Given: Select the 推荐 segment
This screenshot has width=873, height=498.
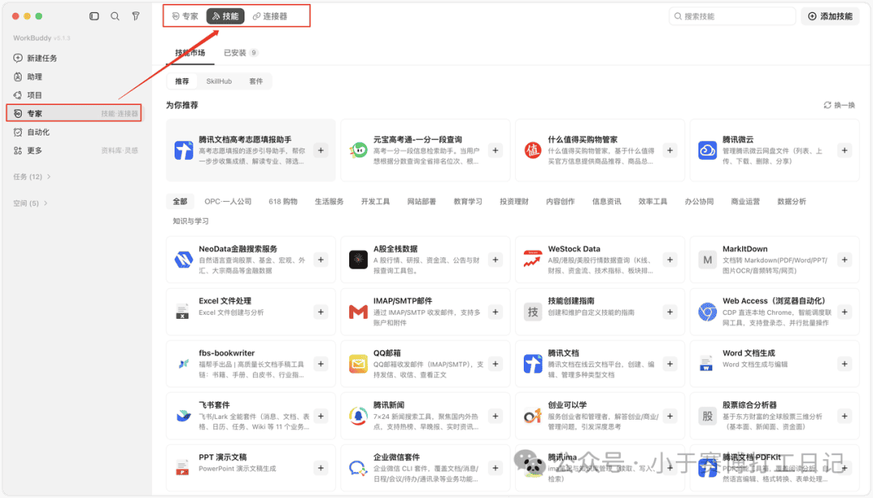Looking at the screenshot, I should [x=182, y=82].
